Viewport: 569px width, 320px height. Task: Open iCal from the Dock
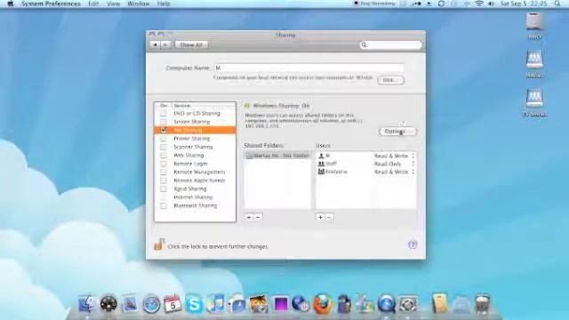click(x=172, y=304)
